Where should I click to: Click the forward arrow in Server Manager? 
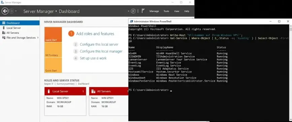(x=11, y=11)
